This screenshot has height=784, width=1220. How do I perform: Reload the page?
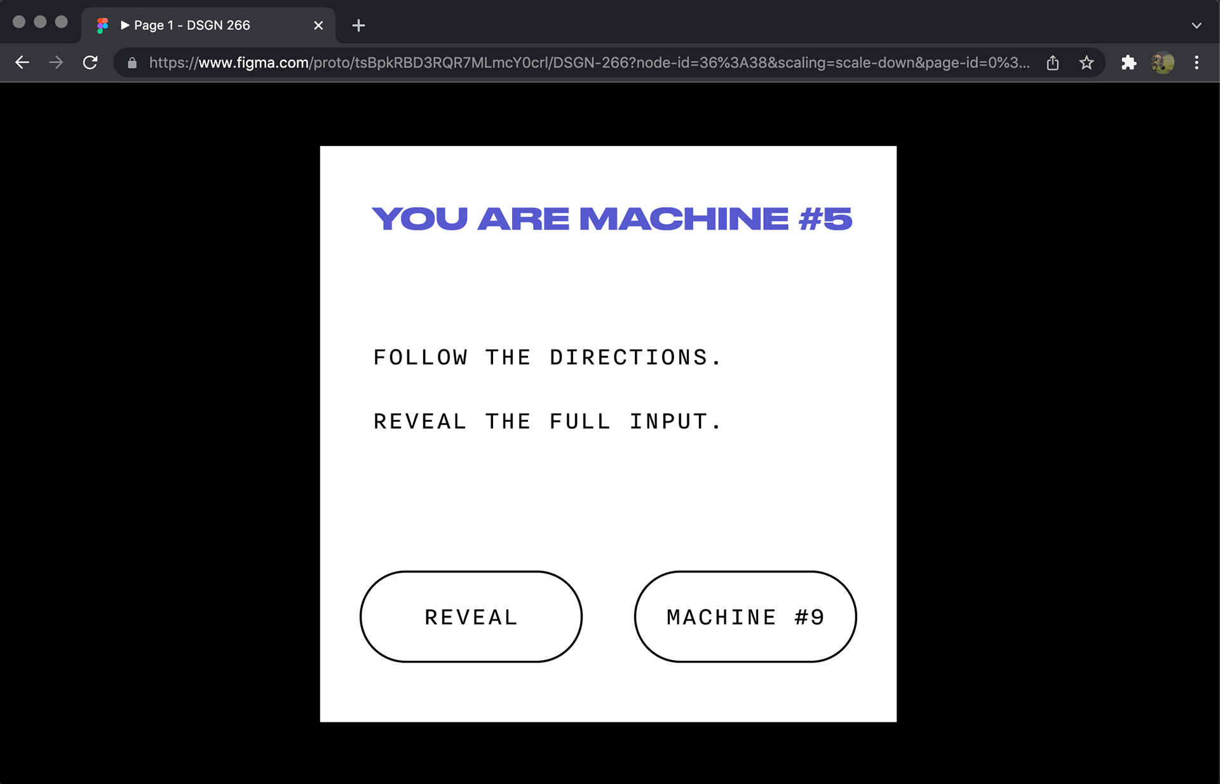point(90,62)
